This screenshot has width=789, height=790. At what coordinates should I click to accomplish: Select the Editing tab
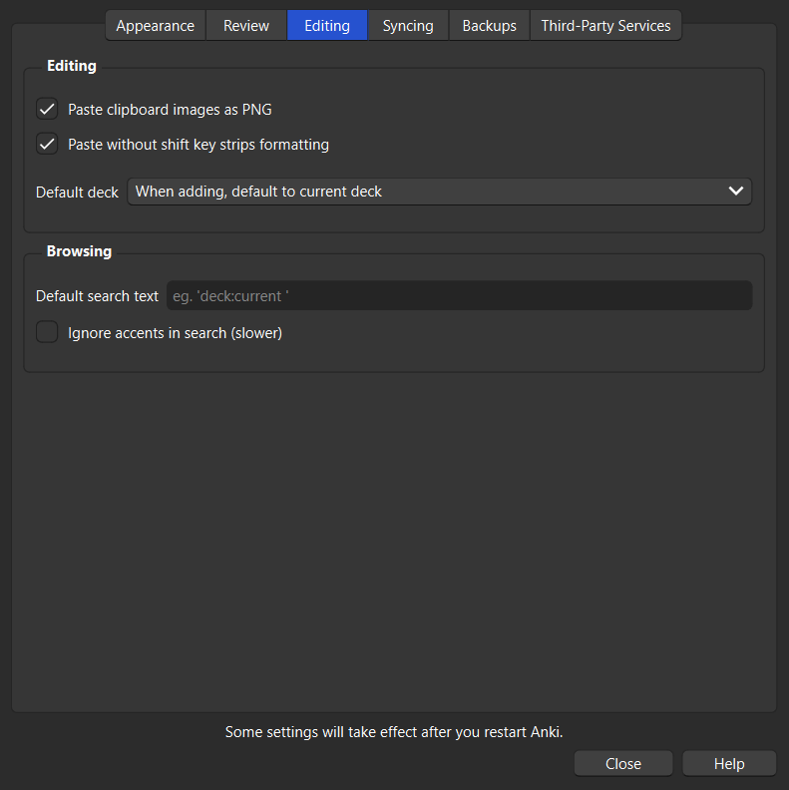click(x=327, y=26)
